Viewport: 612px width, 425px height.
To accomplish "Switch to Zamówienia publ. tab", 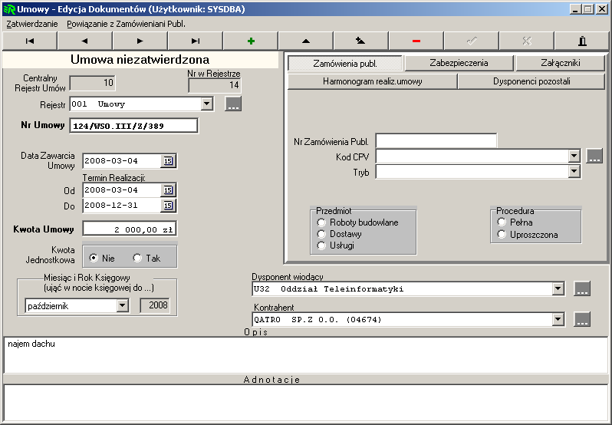I will (345, 63).
